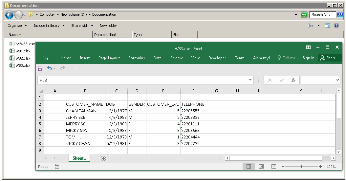Open the Formulas ribbon tab

pyautogui.click(x=137, y=58)
